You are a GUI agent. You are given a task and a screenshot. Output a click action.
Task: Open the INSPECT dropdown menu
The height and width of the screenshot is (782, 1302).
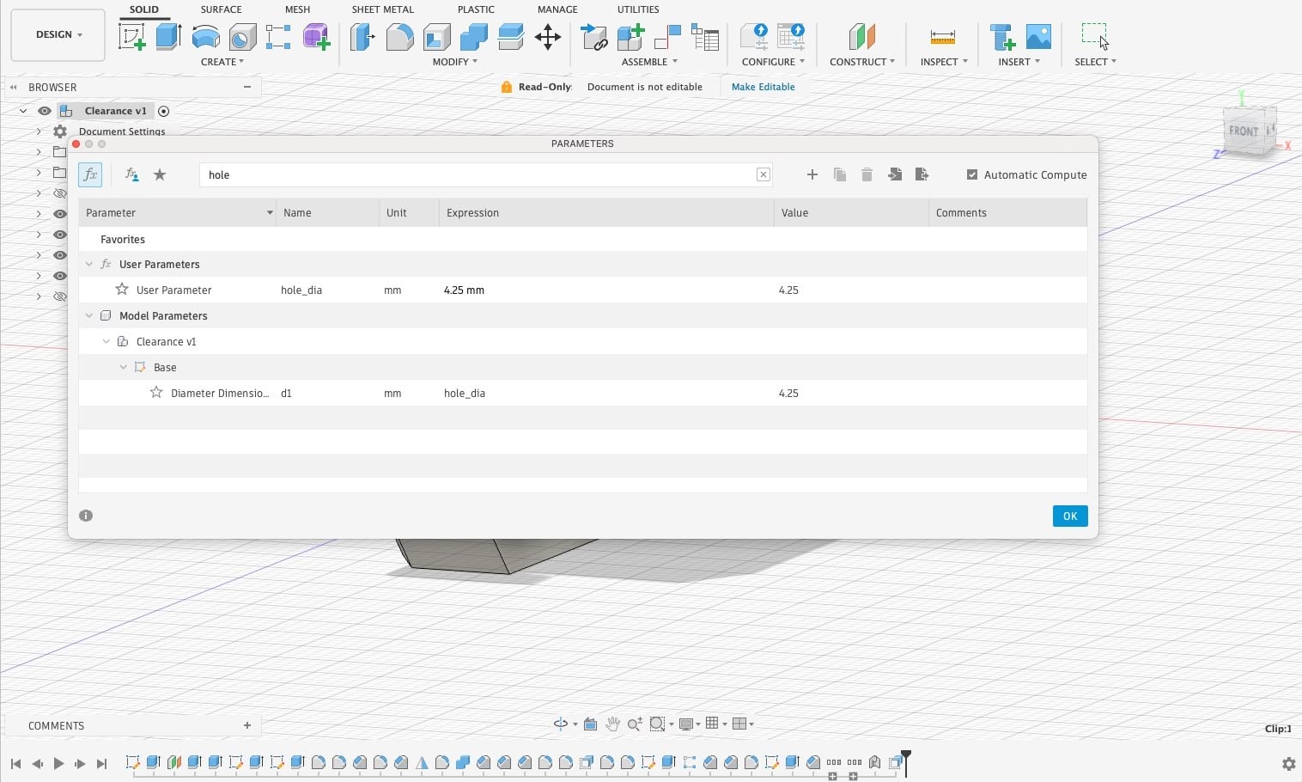944,62
